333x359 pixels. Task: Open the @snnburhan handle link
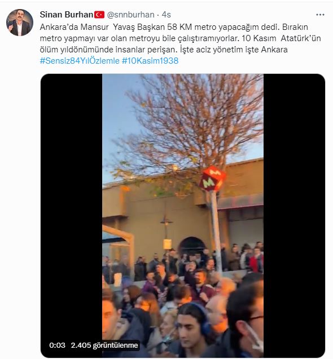131,15
